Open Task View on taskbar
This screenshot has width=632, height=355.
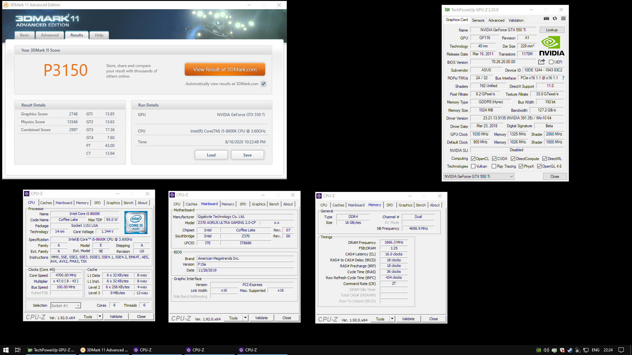point(18,350)
